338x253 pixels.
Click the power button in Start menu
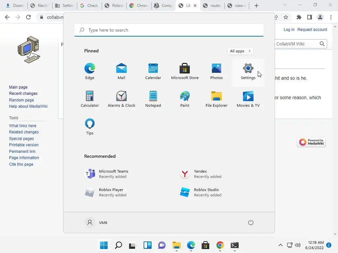251,222
